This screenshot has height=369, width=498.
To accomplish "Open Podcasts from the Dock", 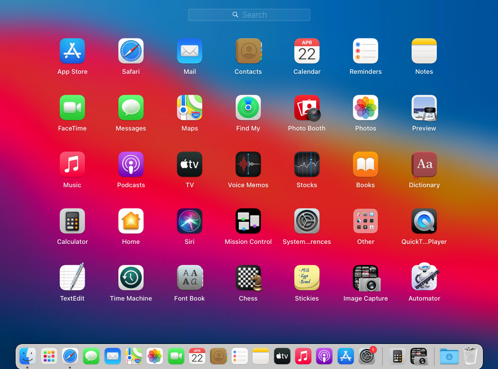I will (x=325, y=356).
